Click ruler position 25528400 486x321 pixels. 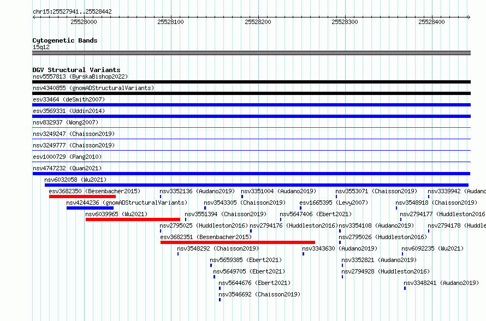click(x=431, y=22)
